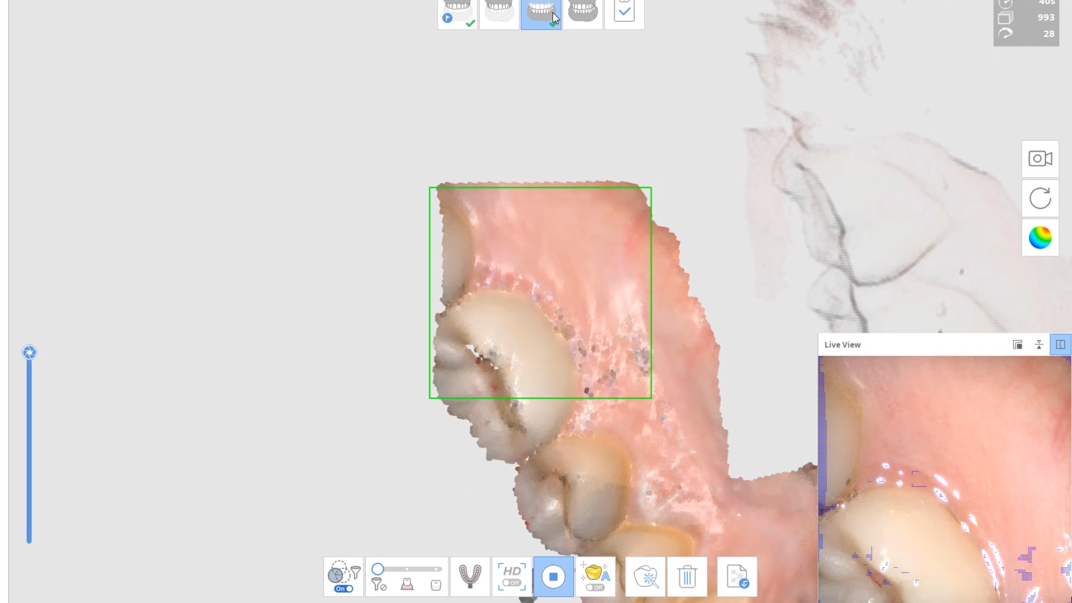Viewport: 1072px width, 603px height.
Task: Click the frame count value 993
Action: pos(1046,17)
